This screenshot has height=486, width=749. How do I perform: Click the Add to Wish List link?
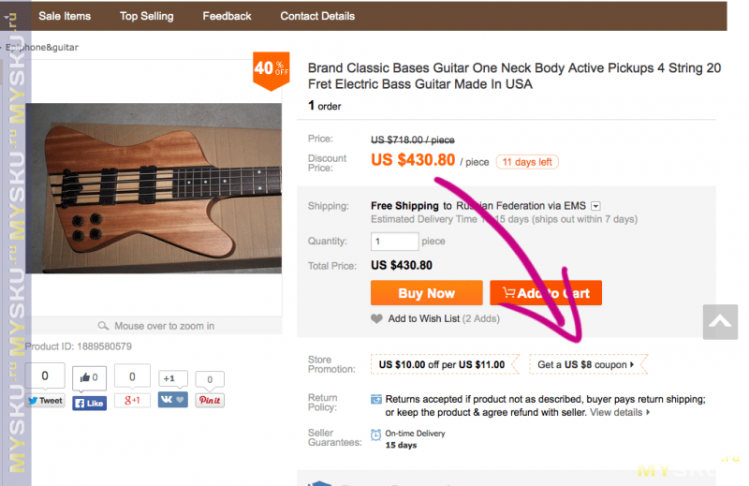pos(423,318)
